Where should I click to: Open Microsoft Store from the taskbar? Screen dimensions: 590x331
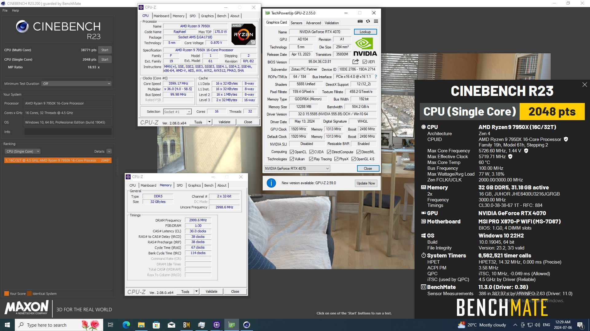tap(156, 325)
